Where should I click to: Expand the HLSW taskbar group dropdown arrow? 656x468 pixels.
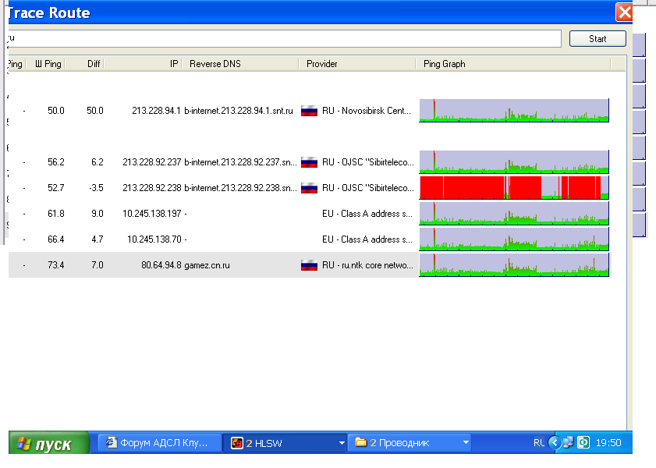341,443
